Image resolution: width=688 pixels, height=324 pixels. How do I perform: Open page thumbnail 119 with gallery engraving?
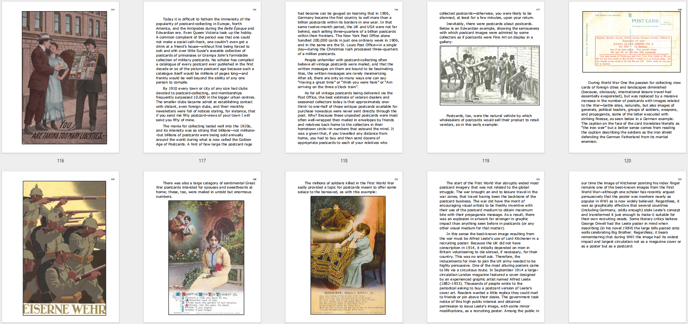click(486, 77)
